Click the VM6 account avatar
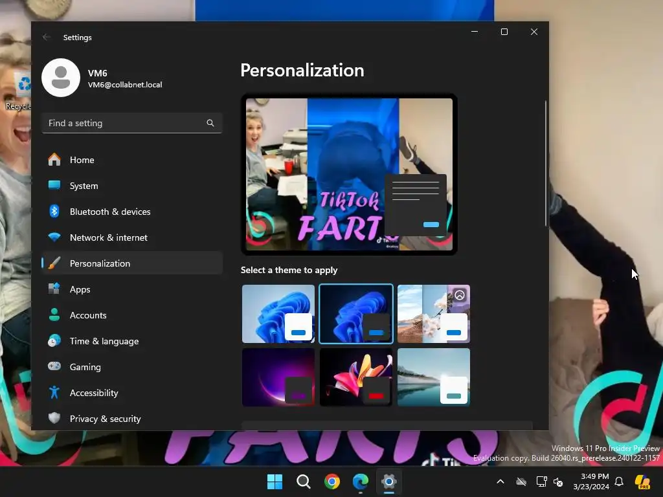Image resolution: width=663 pixels, height=497 pixels. (61, 78)
